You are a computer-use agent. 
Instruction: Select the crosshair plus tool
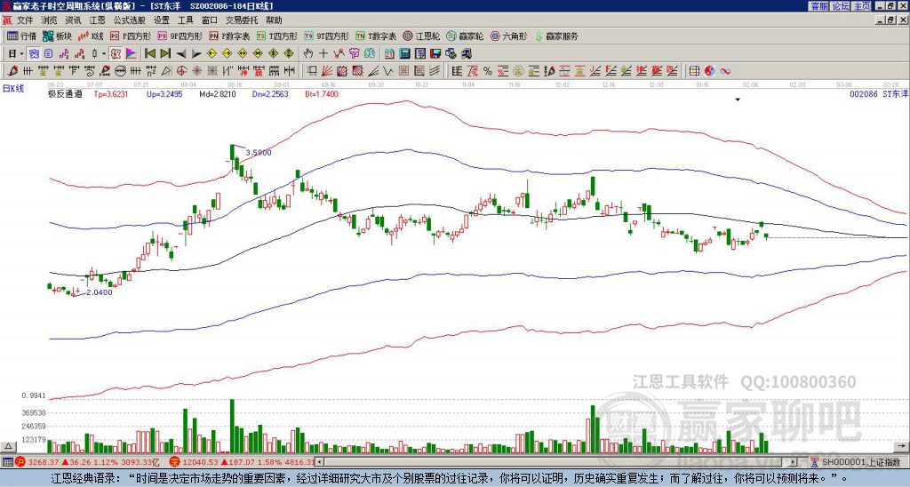point(323,54)
